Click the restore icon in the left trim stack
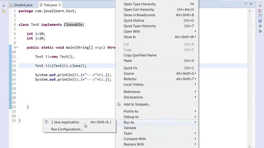The width and height of the screenshot is (264, 148). pyautogui.click(x=4, y=6)
